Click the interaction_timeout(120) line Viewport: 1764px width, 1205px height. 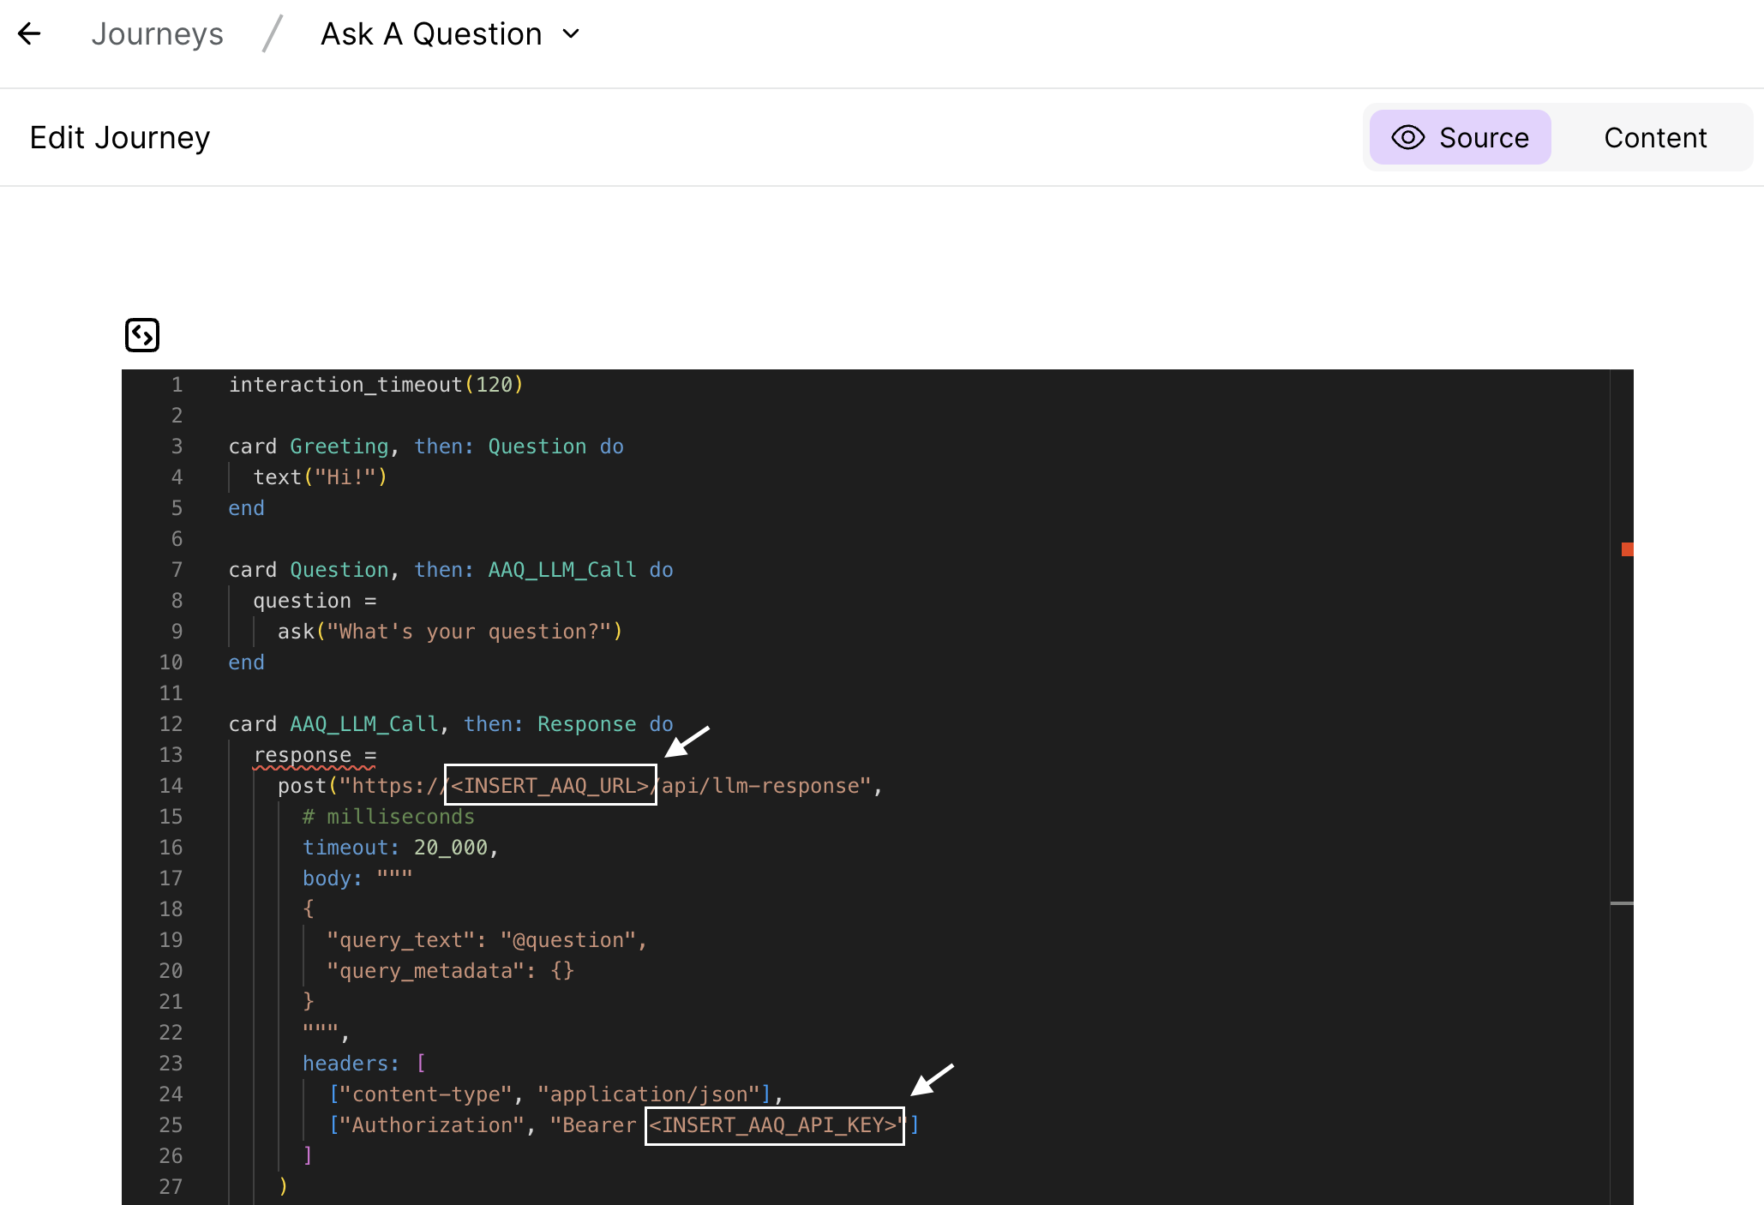(x=375, y=385)
